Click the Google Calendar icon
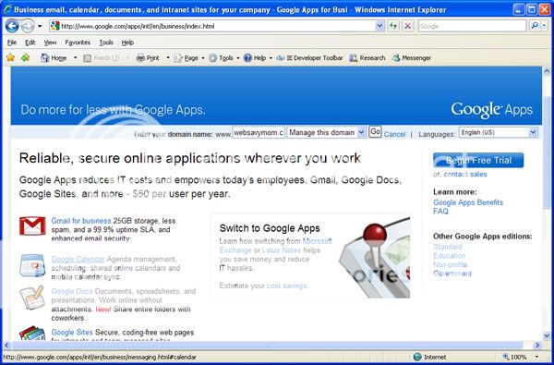Image resolution: width=554 pixels, height=365 pixels. point(32,265)
